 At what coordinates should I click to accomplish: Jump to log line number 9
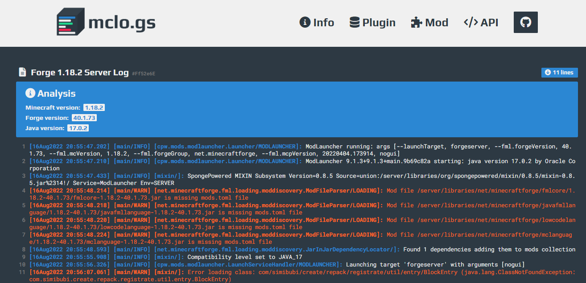(x=23, y=257)
